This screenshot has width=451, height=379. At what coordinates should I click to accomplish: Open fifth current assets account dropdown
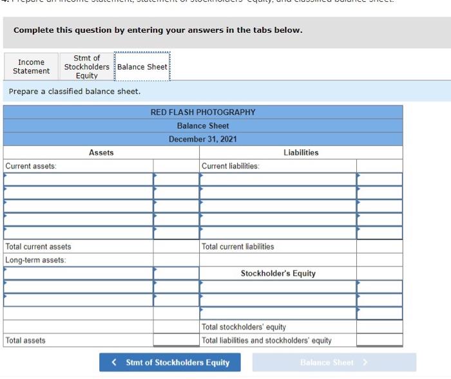[78, 233]
